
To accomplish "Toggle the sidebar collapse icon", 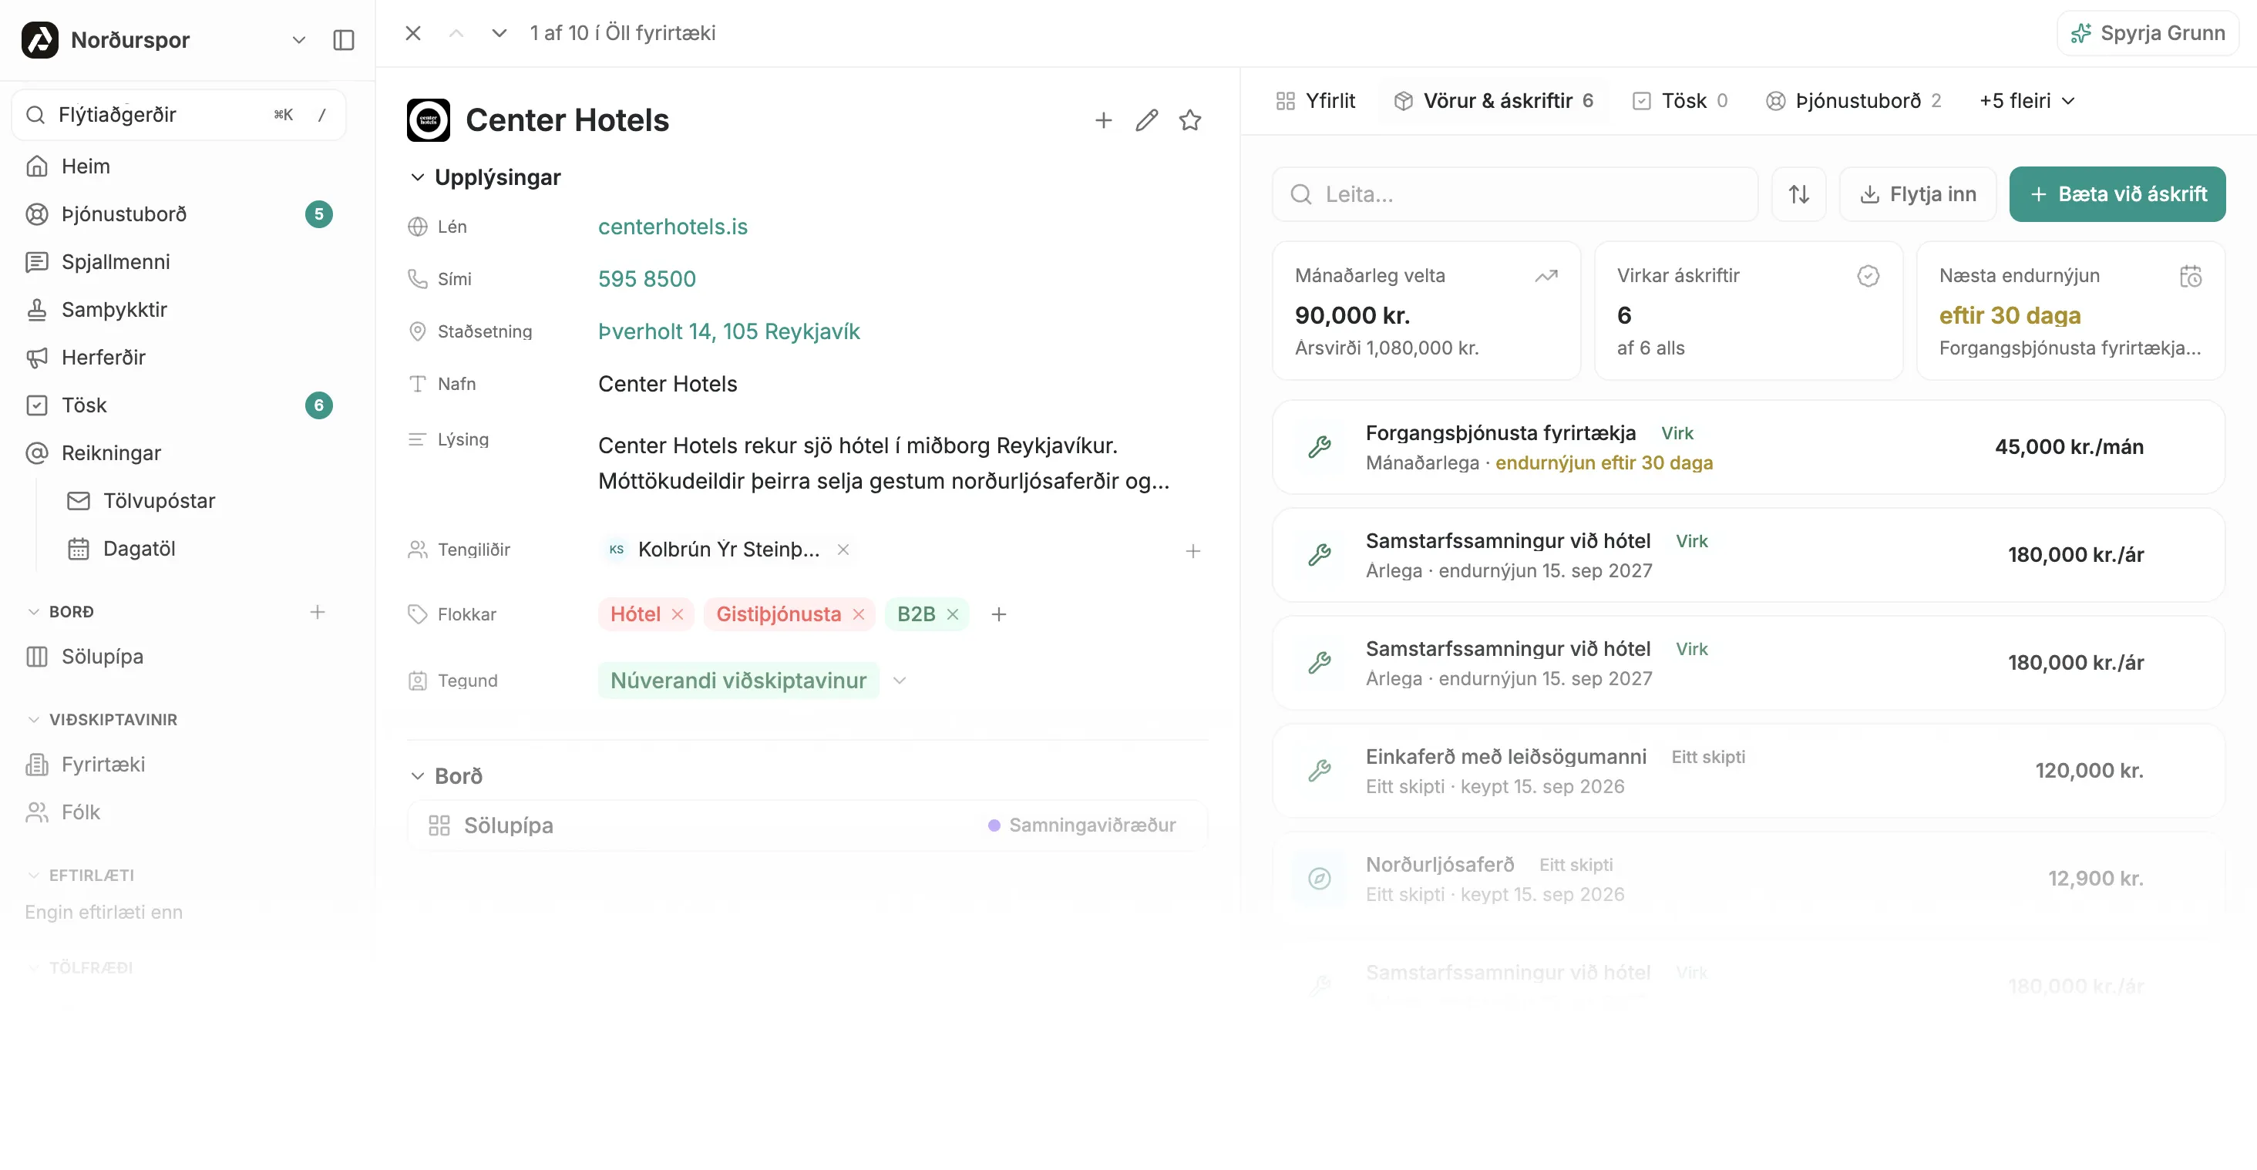I will tap(344, 40).
